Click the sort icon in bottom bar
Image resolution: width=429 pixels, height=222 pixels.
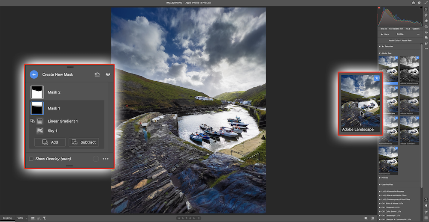point(39,218)
